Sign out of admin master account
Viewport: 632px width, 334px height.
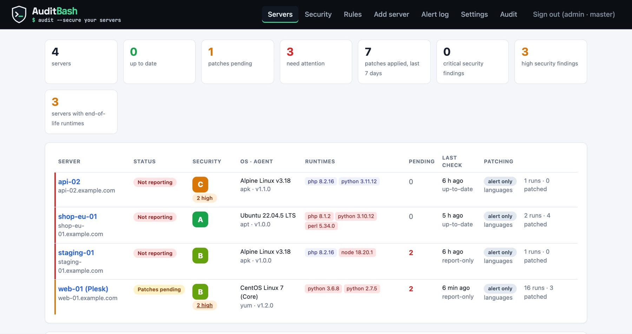tap(574, 14)
